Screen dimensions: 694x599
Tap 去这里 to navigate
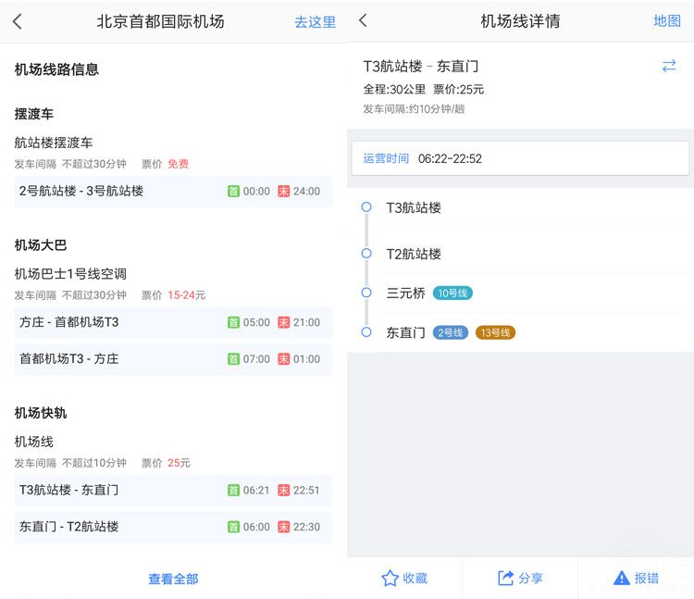click(315, 21)
